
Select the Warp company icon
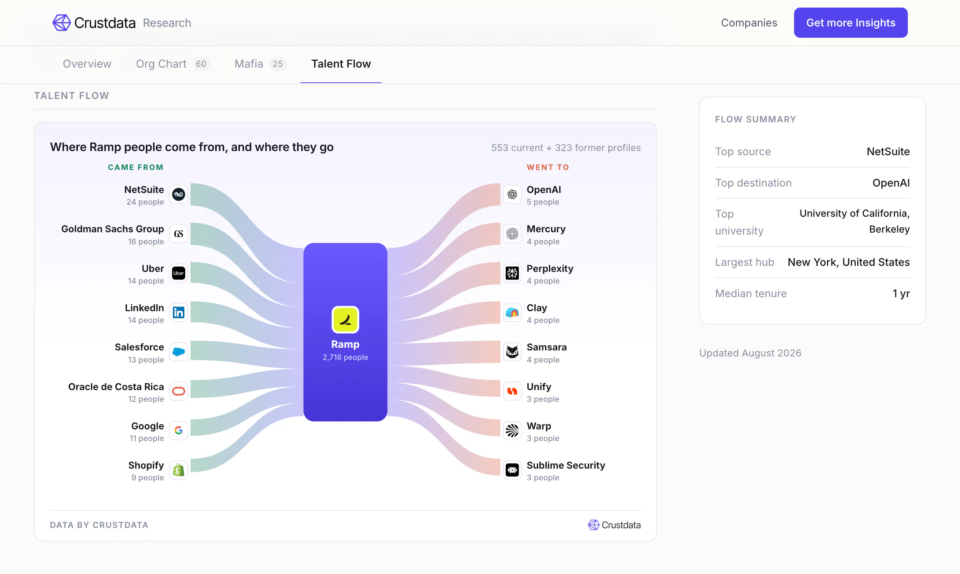[512, 430]
